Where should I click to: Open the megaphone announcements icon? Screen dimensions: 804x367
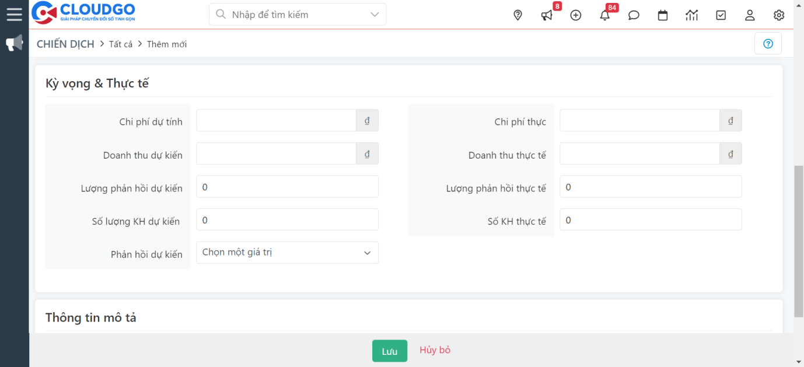point(547,15)
